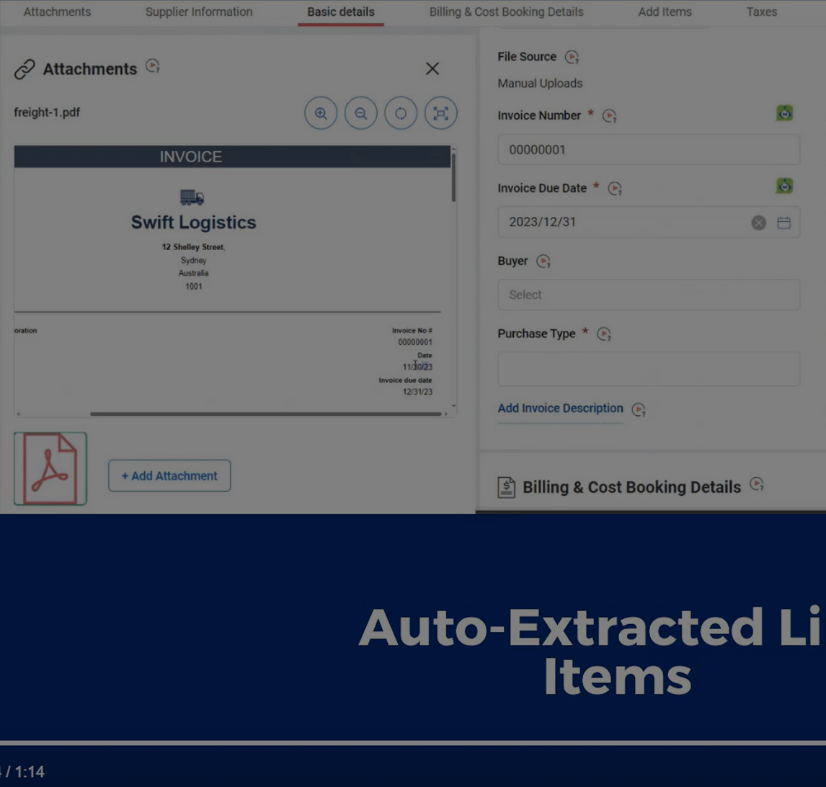Zoom out of the invoice preview
The width and height of the screenshot is (826, 787).
[x=361, y=114]
